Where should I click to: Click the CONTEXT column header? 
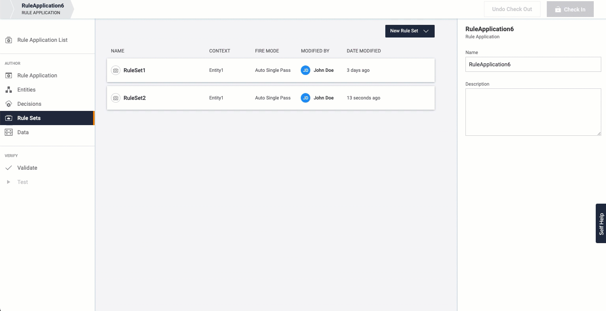point(220,51)
